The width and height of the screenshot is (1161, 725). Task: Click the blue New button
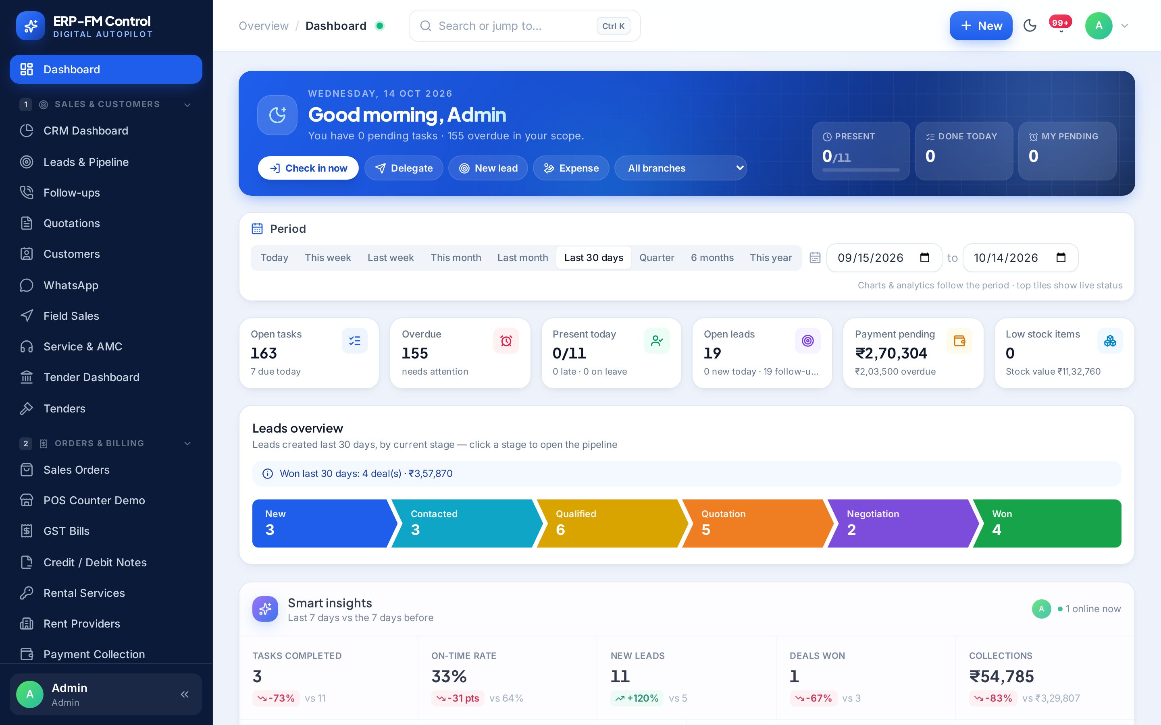pos(981,25)
